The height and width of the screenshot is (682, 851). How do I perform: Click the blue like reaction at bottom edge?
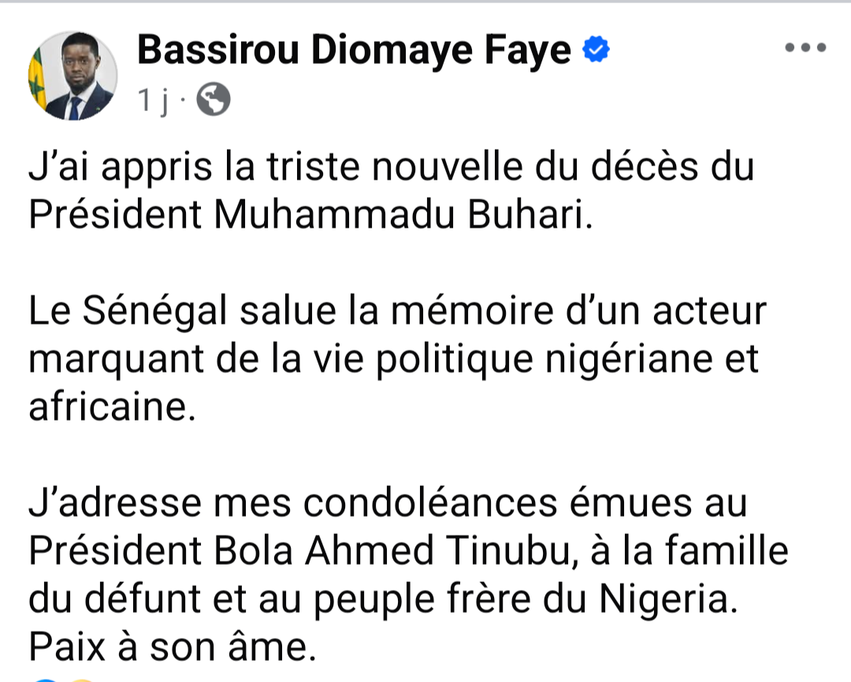(44, 679)
